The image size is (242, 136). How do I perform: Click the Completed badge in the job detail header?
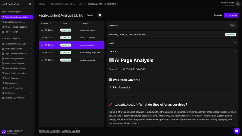point(231,35)
